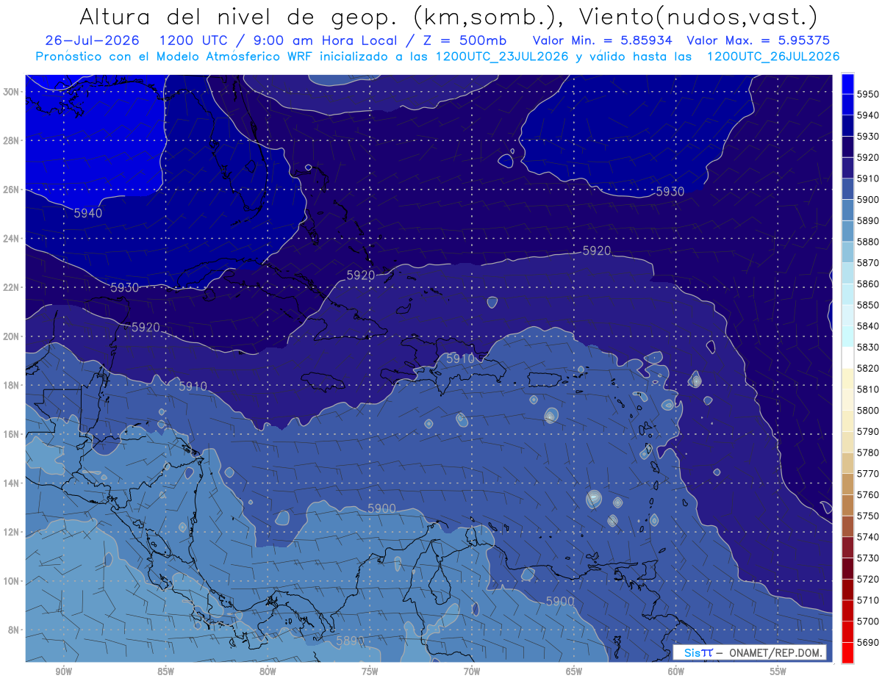
Task: Click the 5910 contour label over Hispaniola
Action: click(461, 358)
